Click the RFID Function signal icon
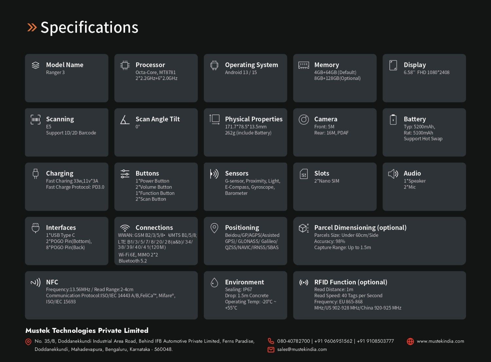Image resolution: width=491 pixels, height=362 pixels. pos(304,282)
